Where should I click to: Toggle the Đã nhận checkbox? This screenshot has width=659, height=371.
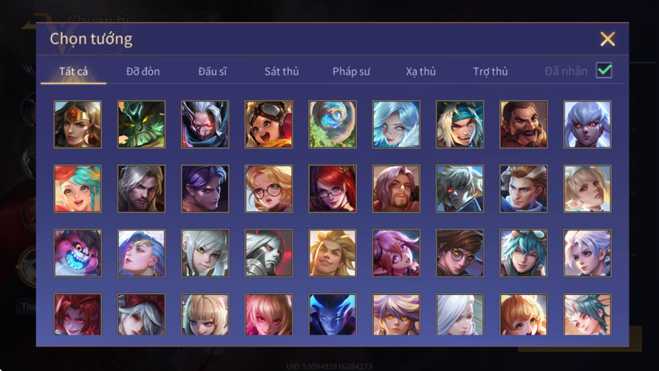coord(604,70)
